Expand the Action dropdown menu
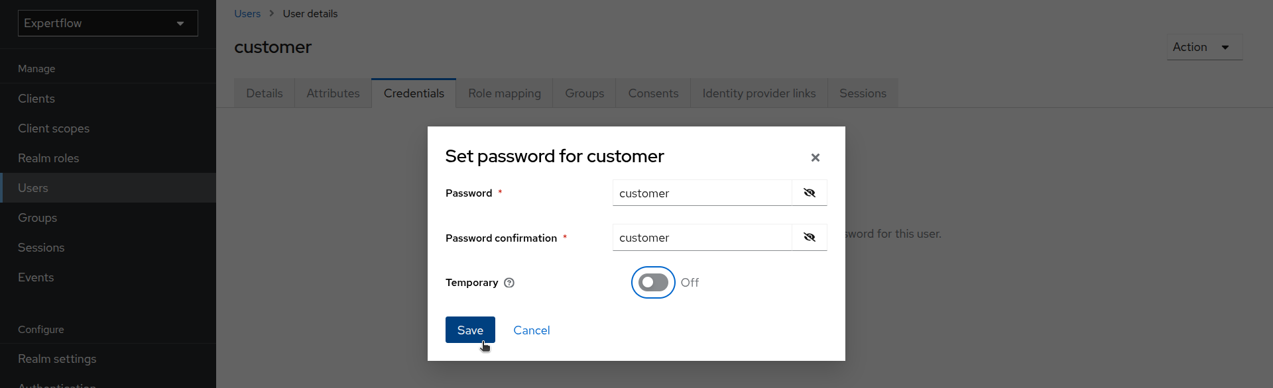1273x388 pixels. tap(1203, 47)
